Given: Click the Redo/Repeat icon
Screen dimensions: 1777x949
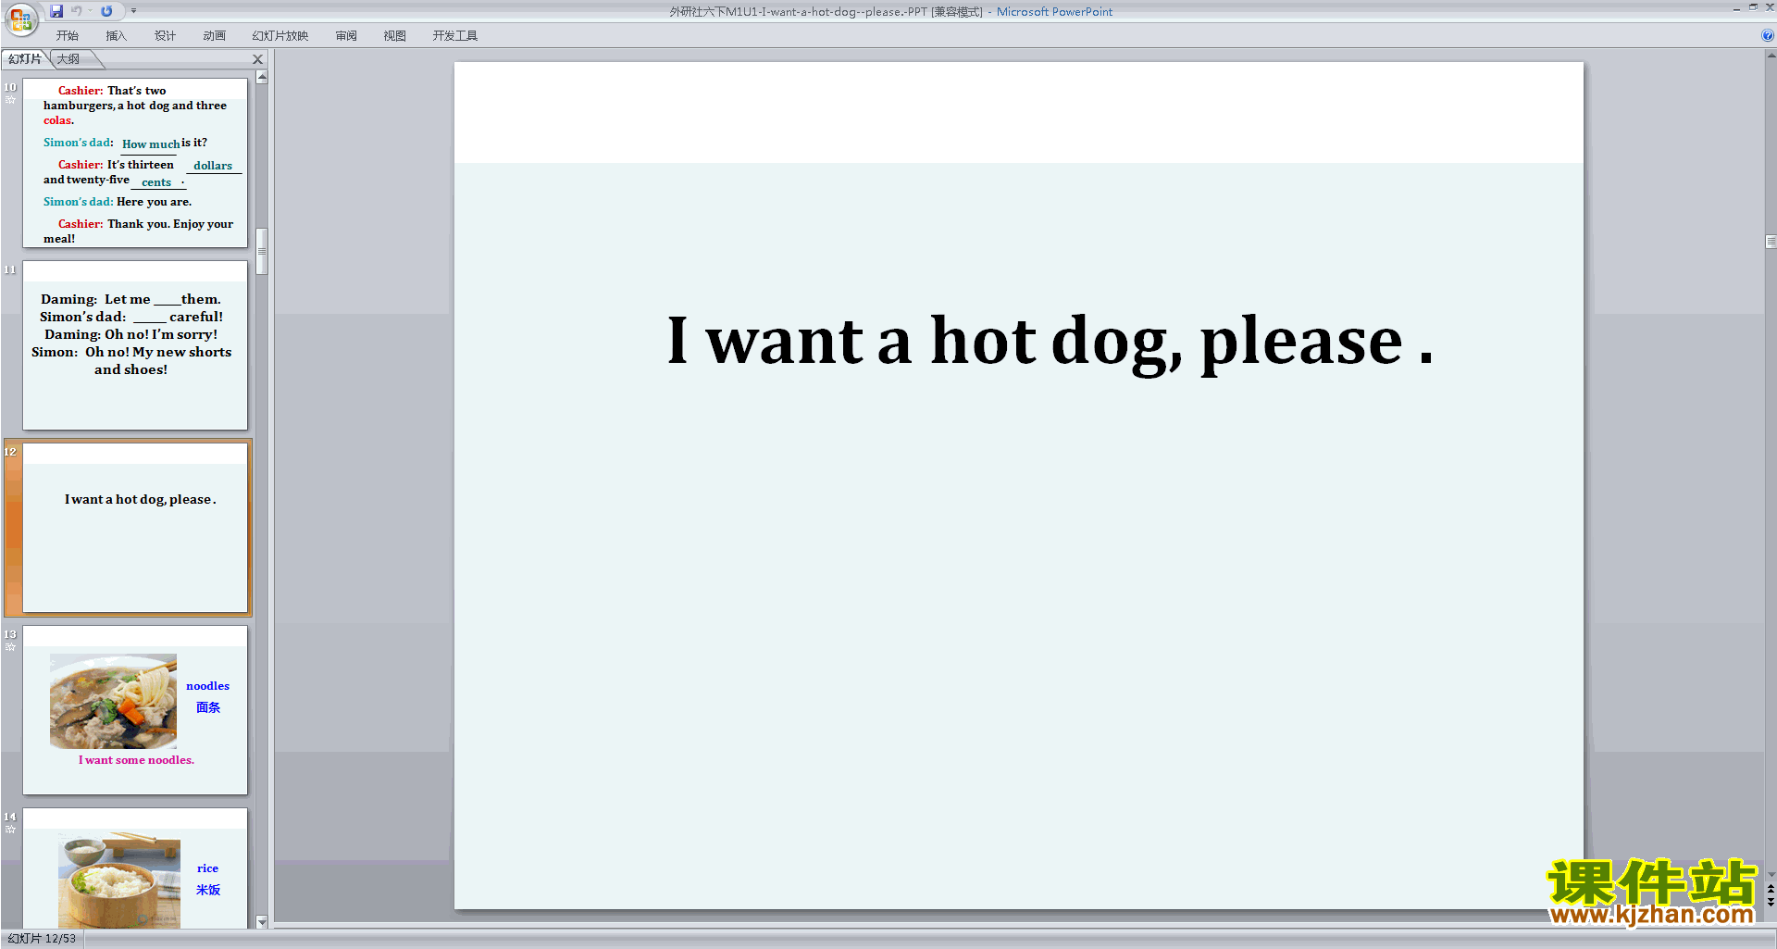Looking at the screenshot, I should [106, 11].
